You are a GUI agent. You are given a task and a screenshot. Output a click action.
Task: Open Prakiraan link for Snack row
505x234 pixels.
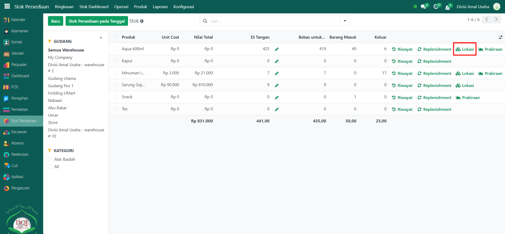[x=468, y=97]
